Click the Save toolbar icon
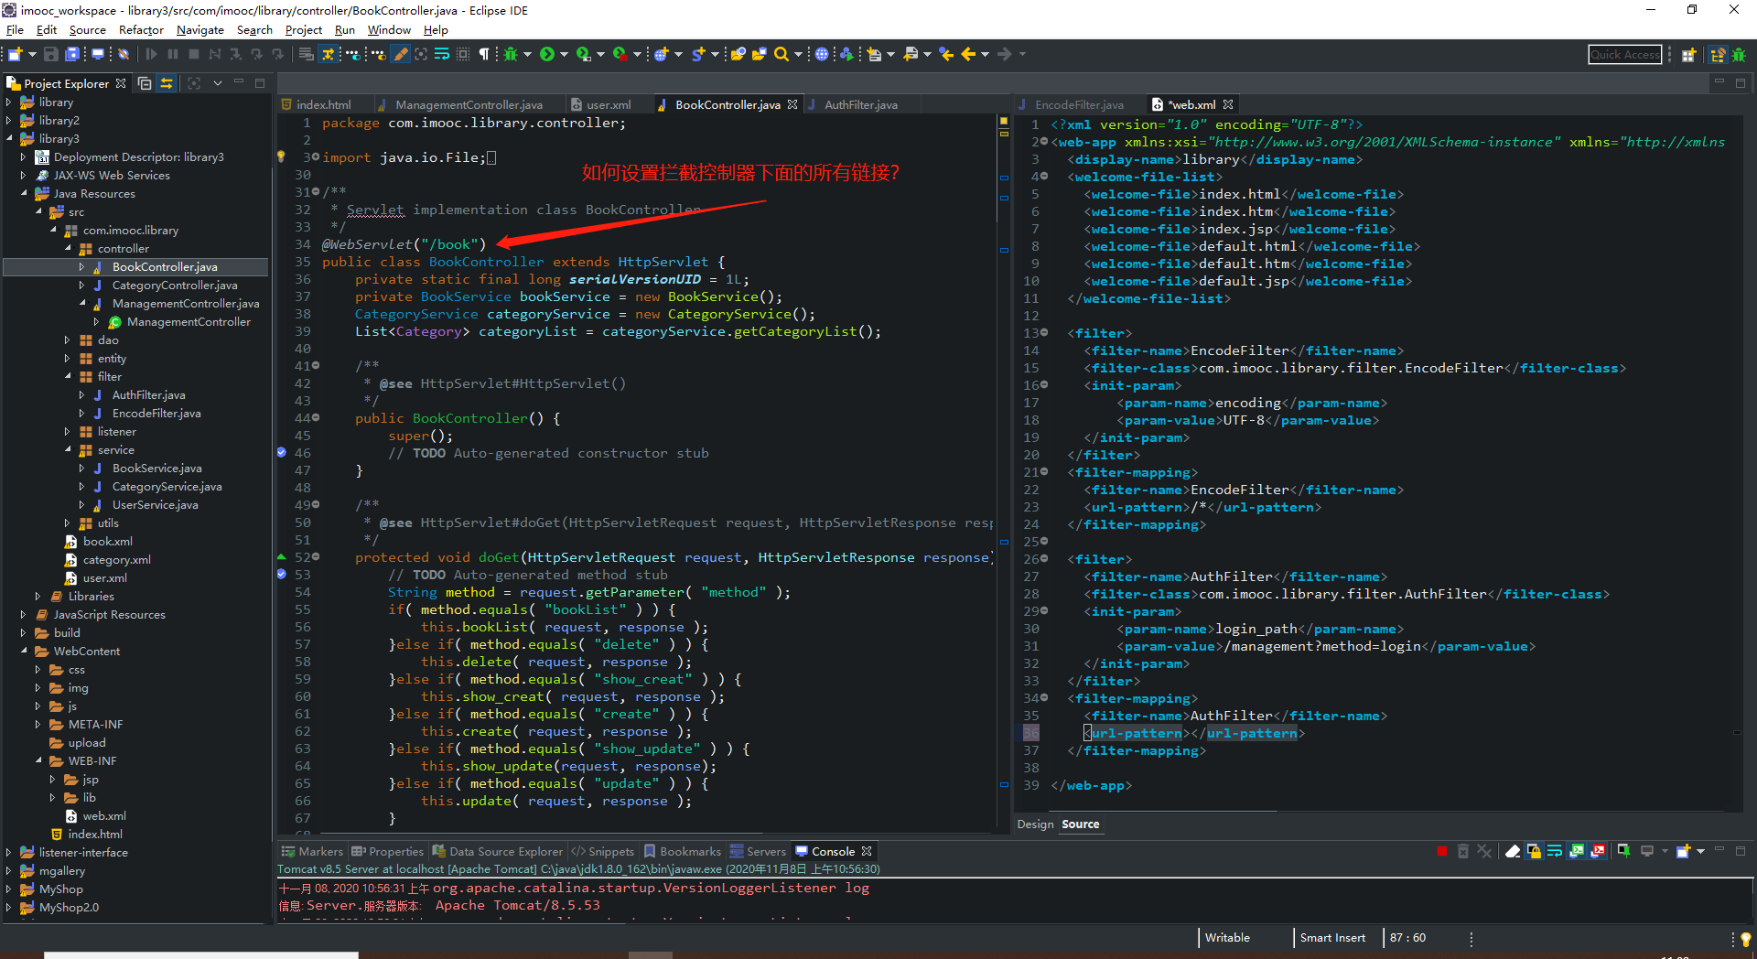The image size is (1757, 959). click(x=51, y=55)
